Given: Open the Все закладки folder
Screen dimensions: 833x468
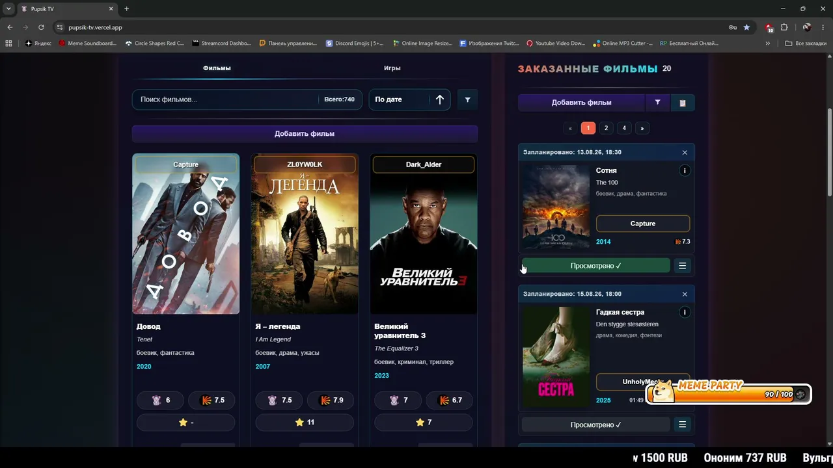Looking at the screenshot, I should (806, 44).
